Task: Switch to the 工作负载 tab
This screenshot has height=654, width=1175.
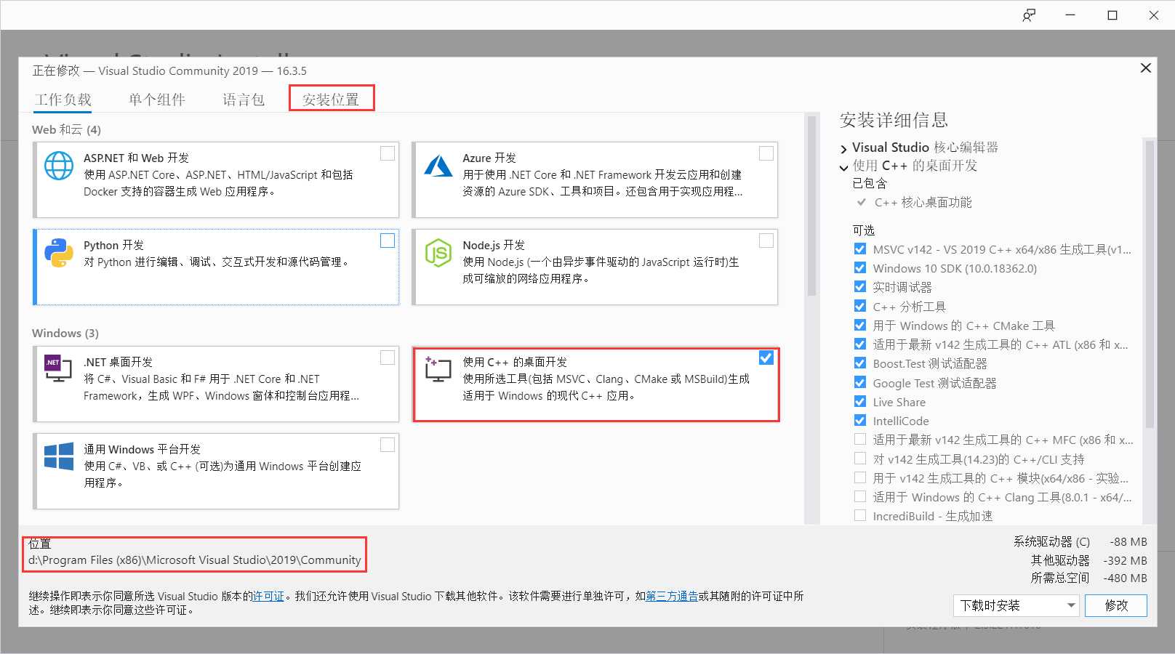Action: point(63,100)
